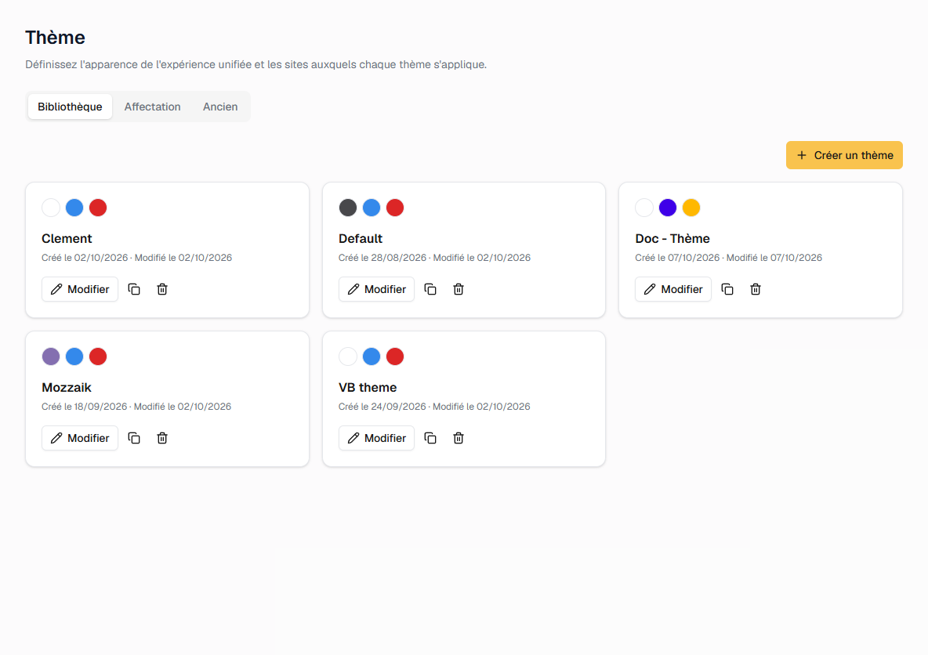
Task: Delete the Clement theme via trash icon
Action: point(162,289)
